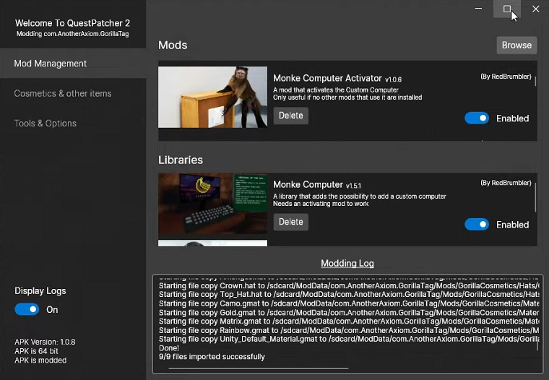Click the Libraries list scrollbar

tap(535, 197)
